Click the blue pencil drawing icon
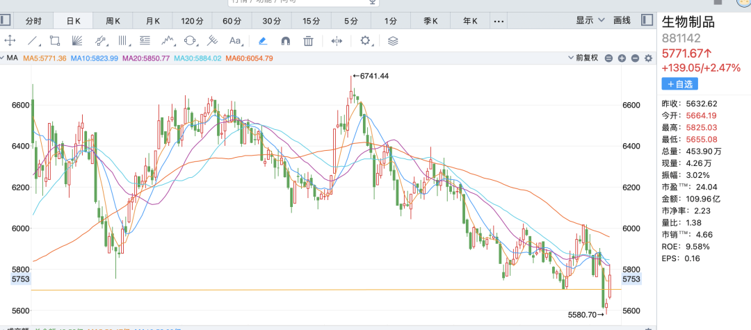Screen dimensions: 751x330 pos(262,41)
